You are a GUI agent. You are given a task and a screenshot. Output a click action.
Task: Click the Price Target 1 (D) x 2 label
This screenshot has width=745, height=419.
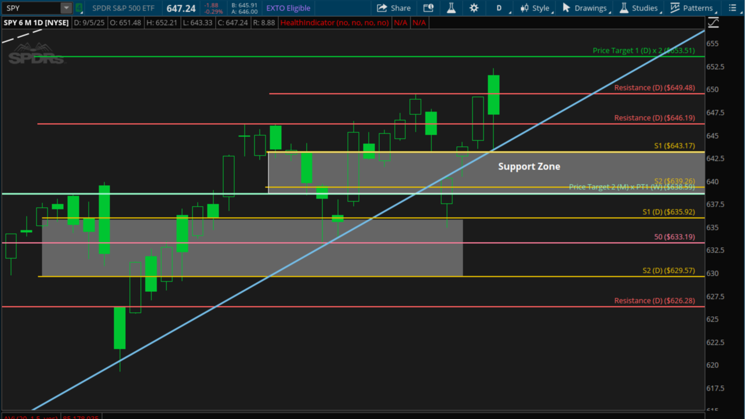coord(644,50)
